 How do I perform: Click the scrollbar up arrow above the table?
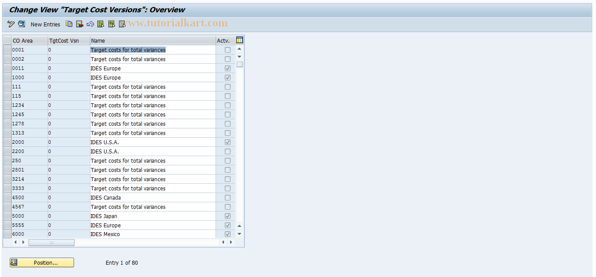(x=239, y=49)
